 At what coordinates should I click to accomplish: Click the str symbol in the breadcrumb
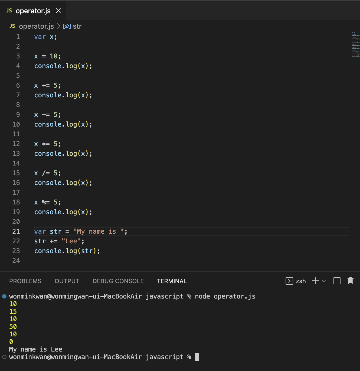coord(77,26)
